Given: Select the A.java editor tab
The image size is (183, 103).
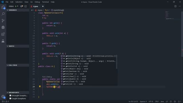Looking at the screenshot, I should pos(37,6).
